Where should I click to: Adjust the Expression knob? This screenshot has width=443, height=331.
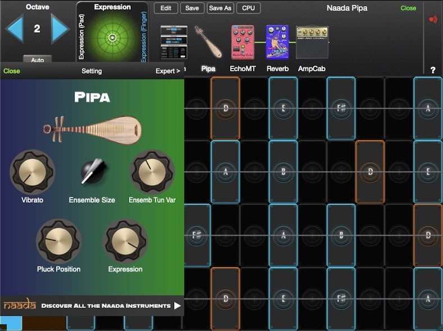pos(125,241)
